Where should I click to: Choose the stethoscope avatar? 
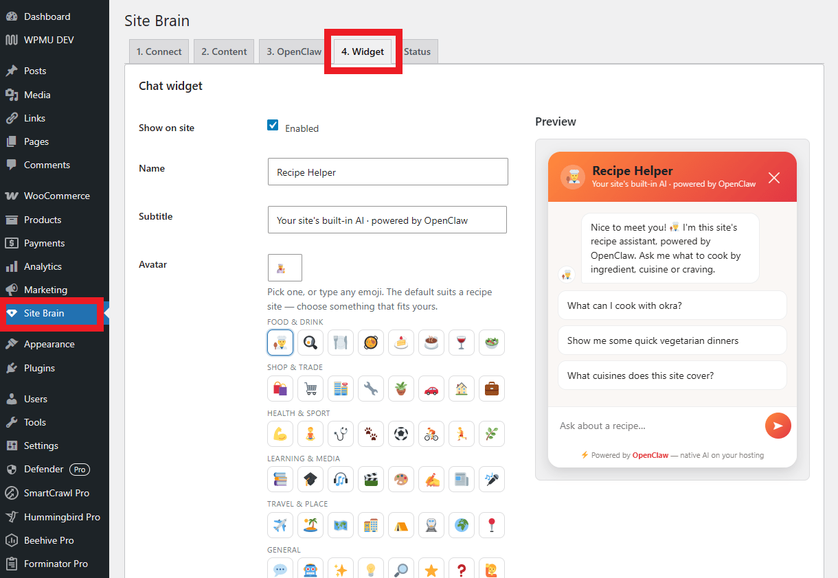(341, 434)
